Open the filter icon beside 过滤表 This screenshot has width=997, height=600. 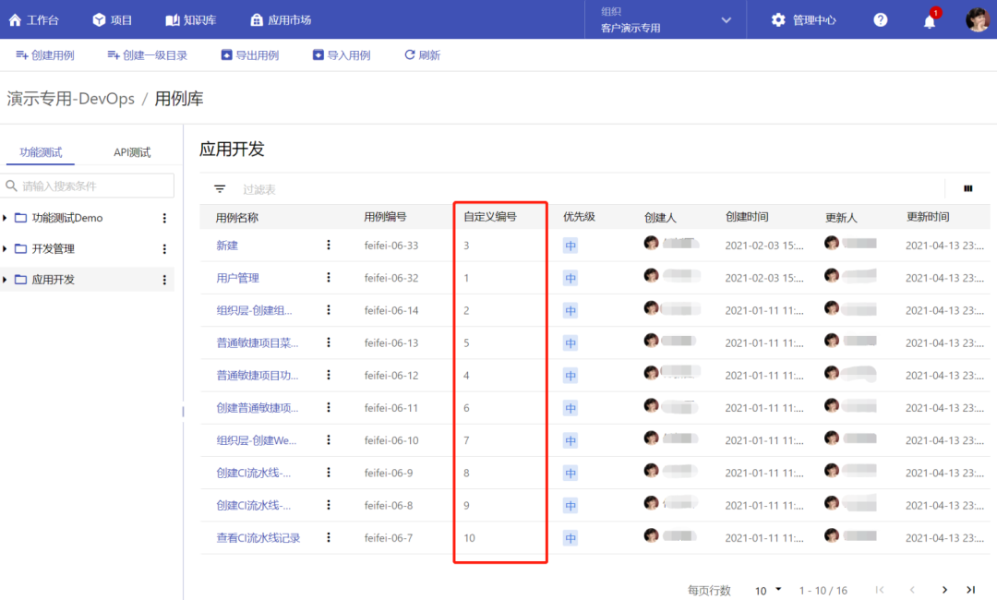click(219, 188)
